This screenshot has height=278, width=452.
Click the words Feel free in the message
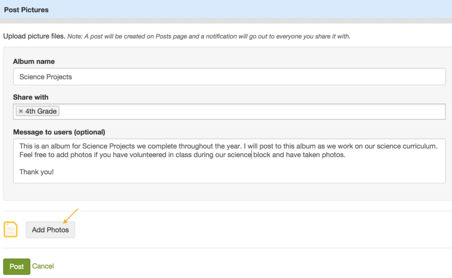click(x=30, y=155)
